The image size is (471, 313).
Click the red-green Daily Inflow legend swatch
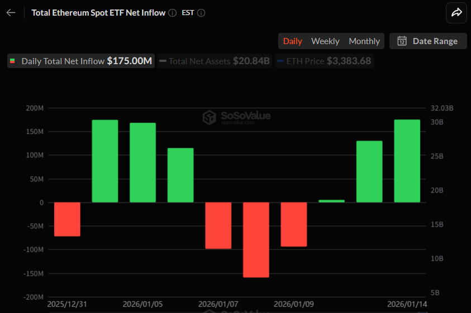[x=13, y=61]
